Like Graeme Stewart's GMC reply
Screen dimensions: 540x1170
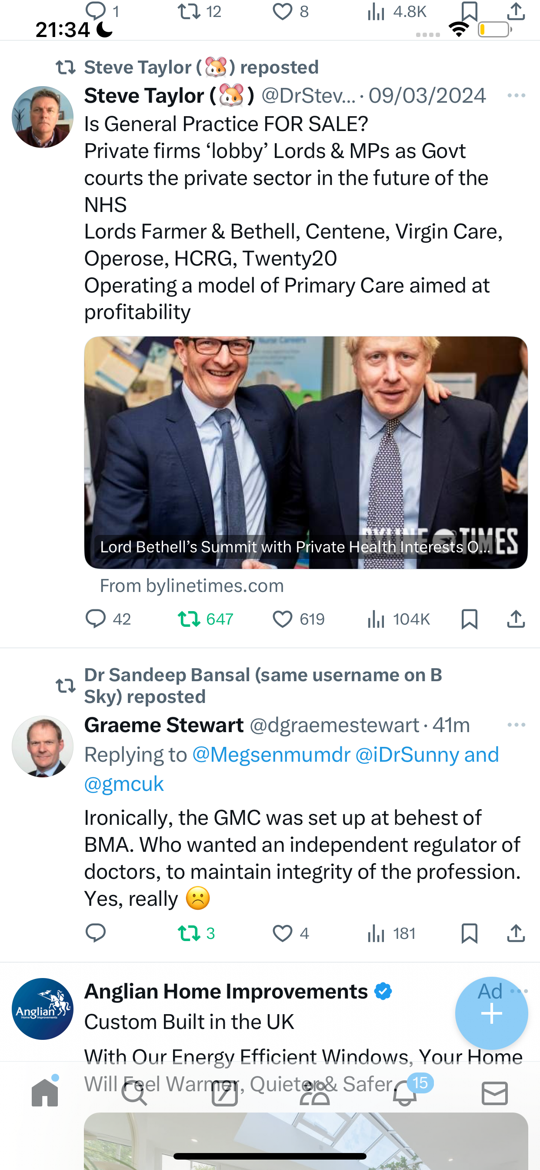[x=291, y=933]
